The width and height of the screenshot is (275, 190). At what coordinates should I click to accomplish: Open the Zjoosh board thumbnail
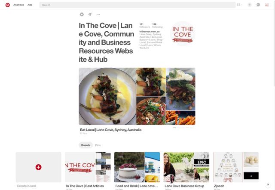(x=236, y=167)
